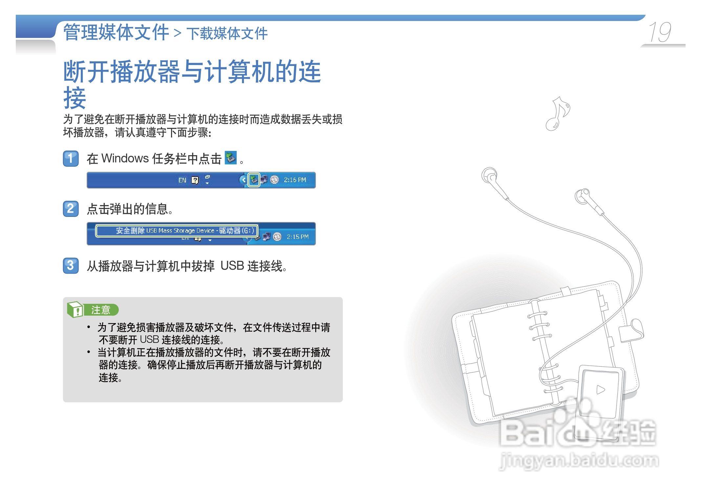This screenshot has height=500, width=702.
Task: Click the step 1 number badge
Action: pyautogui.click(x=71, y=158)
